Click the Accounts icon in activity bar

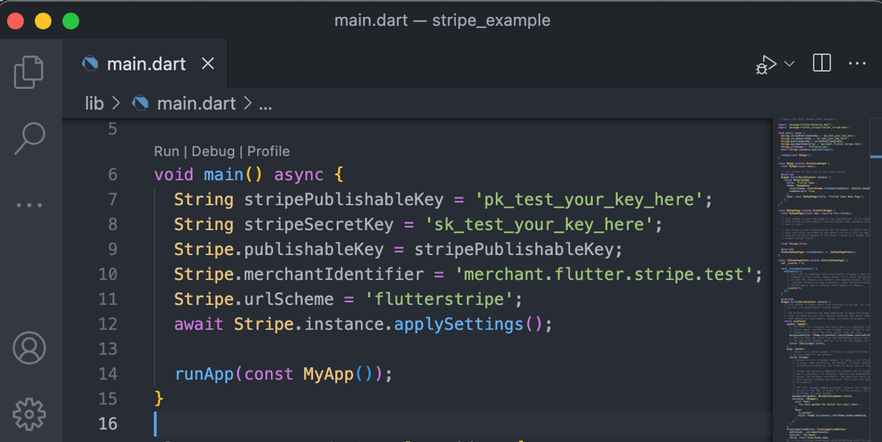point(29,348)
